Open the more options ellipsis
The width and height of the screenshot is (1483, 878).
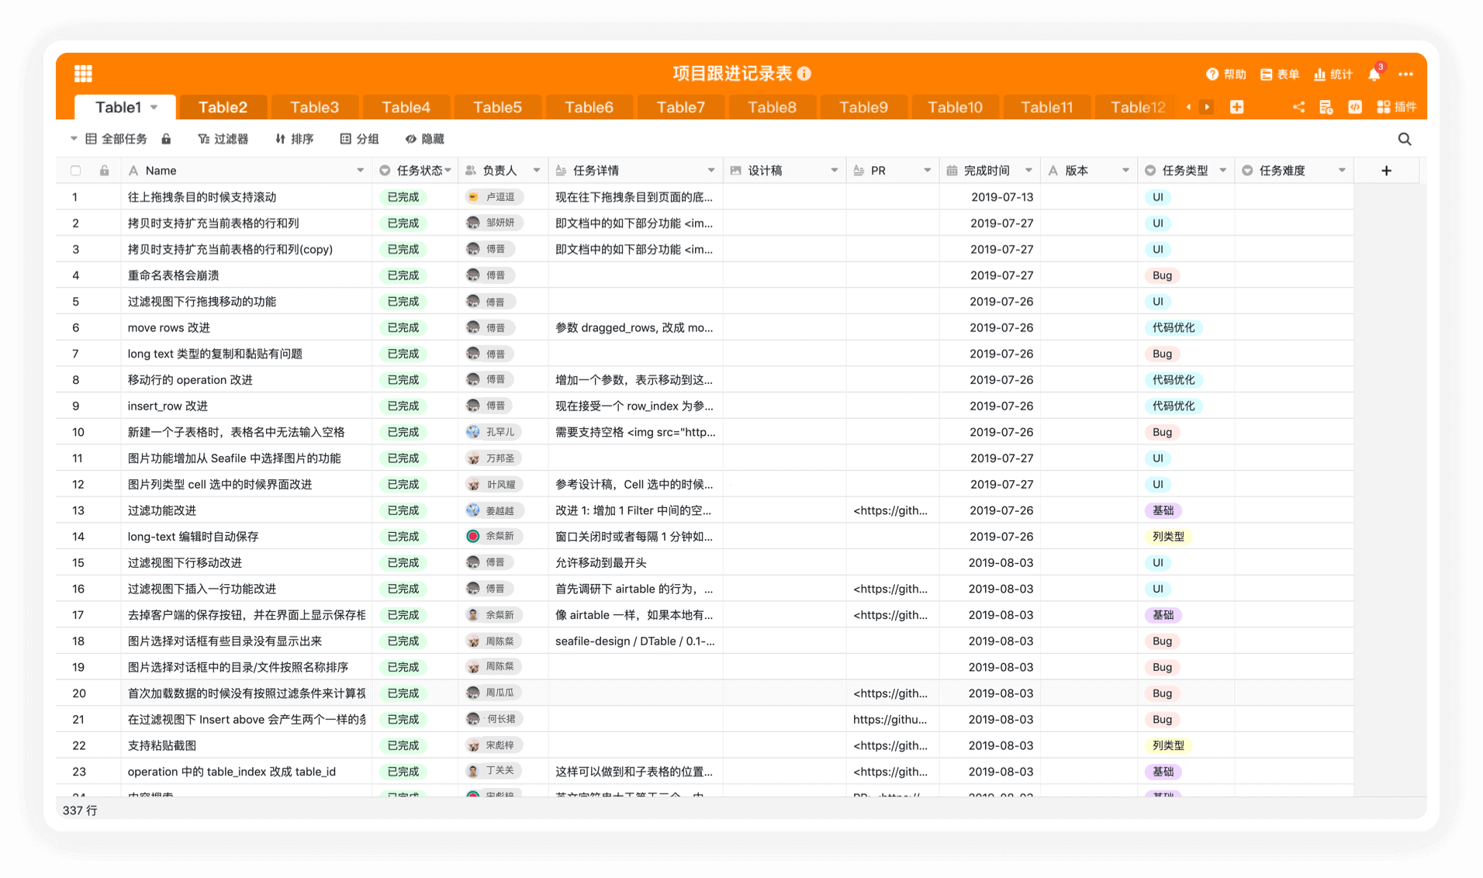[1405, 74]
